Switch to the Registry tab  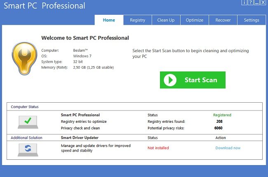click(x=138, y=20)
